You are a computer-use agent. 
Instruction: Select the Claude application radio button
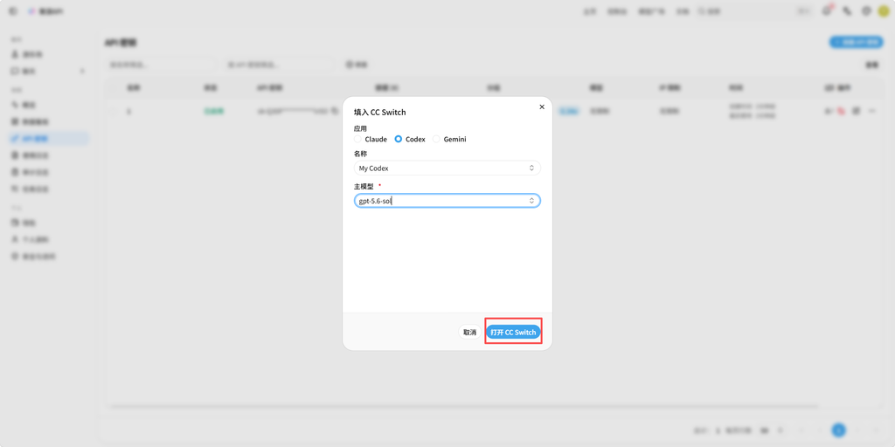357,139
